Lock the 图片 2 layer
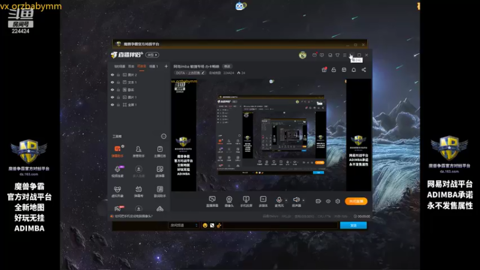480x270 pixels. pos(118,74)
